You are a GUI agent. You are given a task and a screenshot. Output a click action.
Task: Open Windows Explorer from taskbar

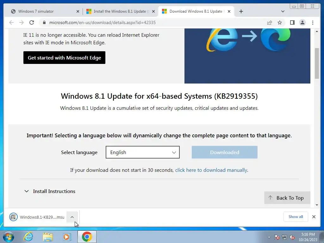click(x=48, y=237)
